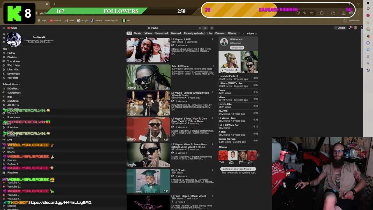Select the Watched filter chip
This screenshot has width=373, height=210.
176,34
